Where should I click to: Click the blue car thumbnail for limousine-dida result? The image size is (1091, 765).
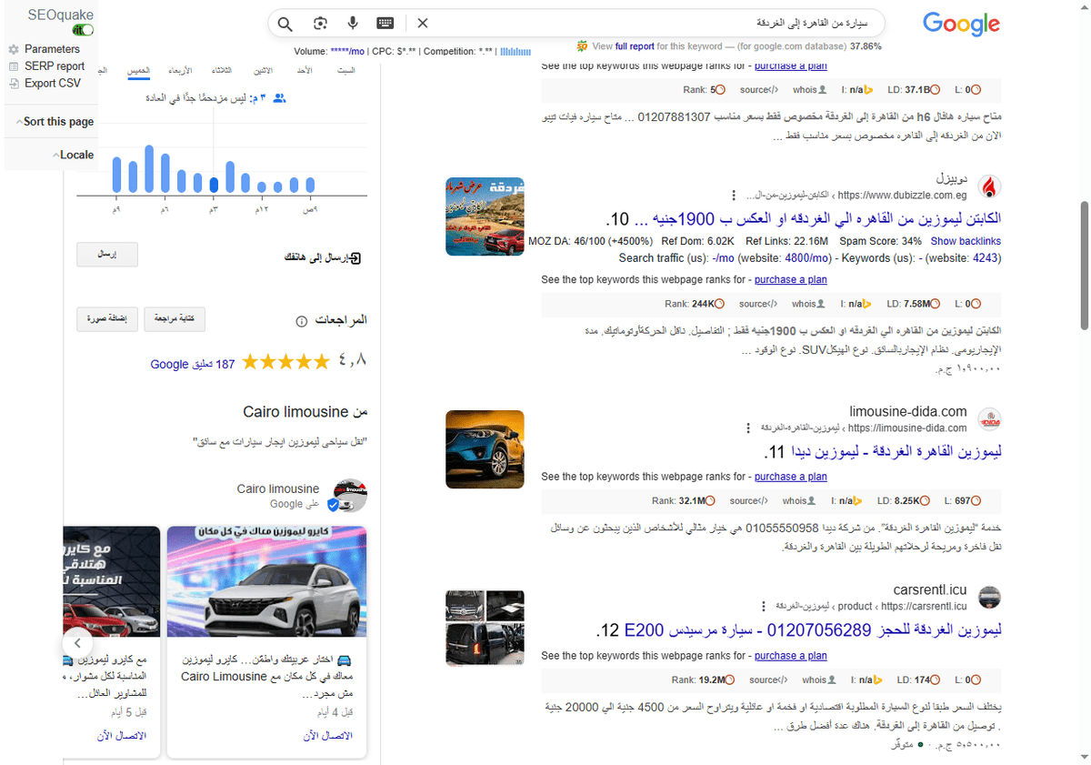pos(485,449)
